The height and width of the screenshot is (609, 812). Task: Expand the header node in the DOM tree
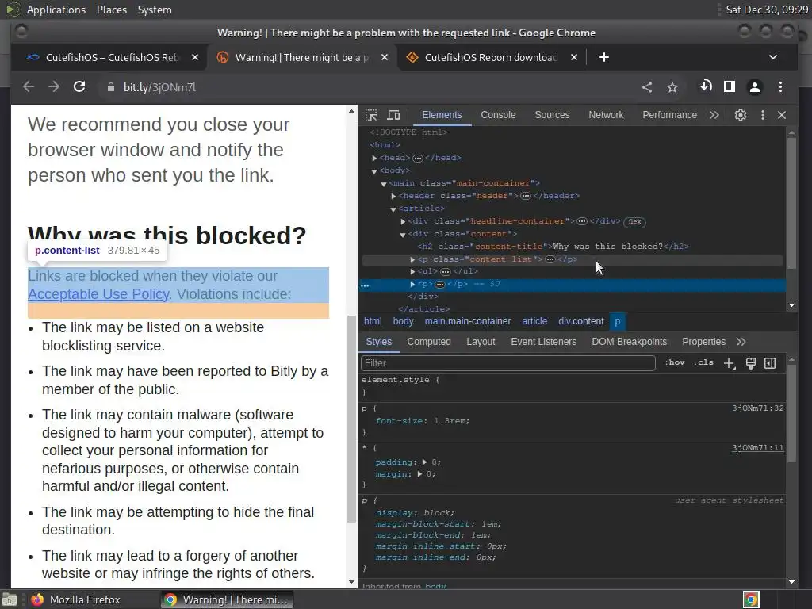[393, 197]
